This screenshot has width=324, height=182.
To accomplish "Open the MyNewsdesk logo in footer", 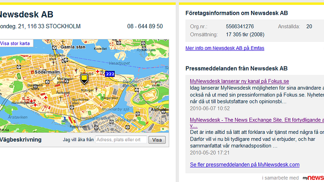I will [x=313, y=178].
